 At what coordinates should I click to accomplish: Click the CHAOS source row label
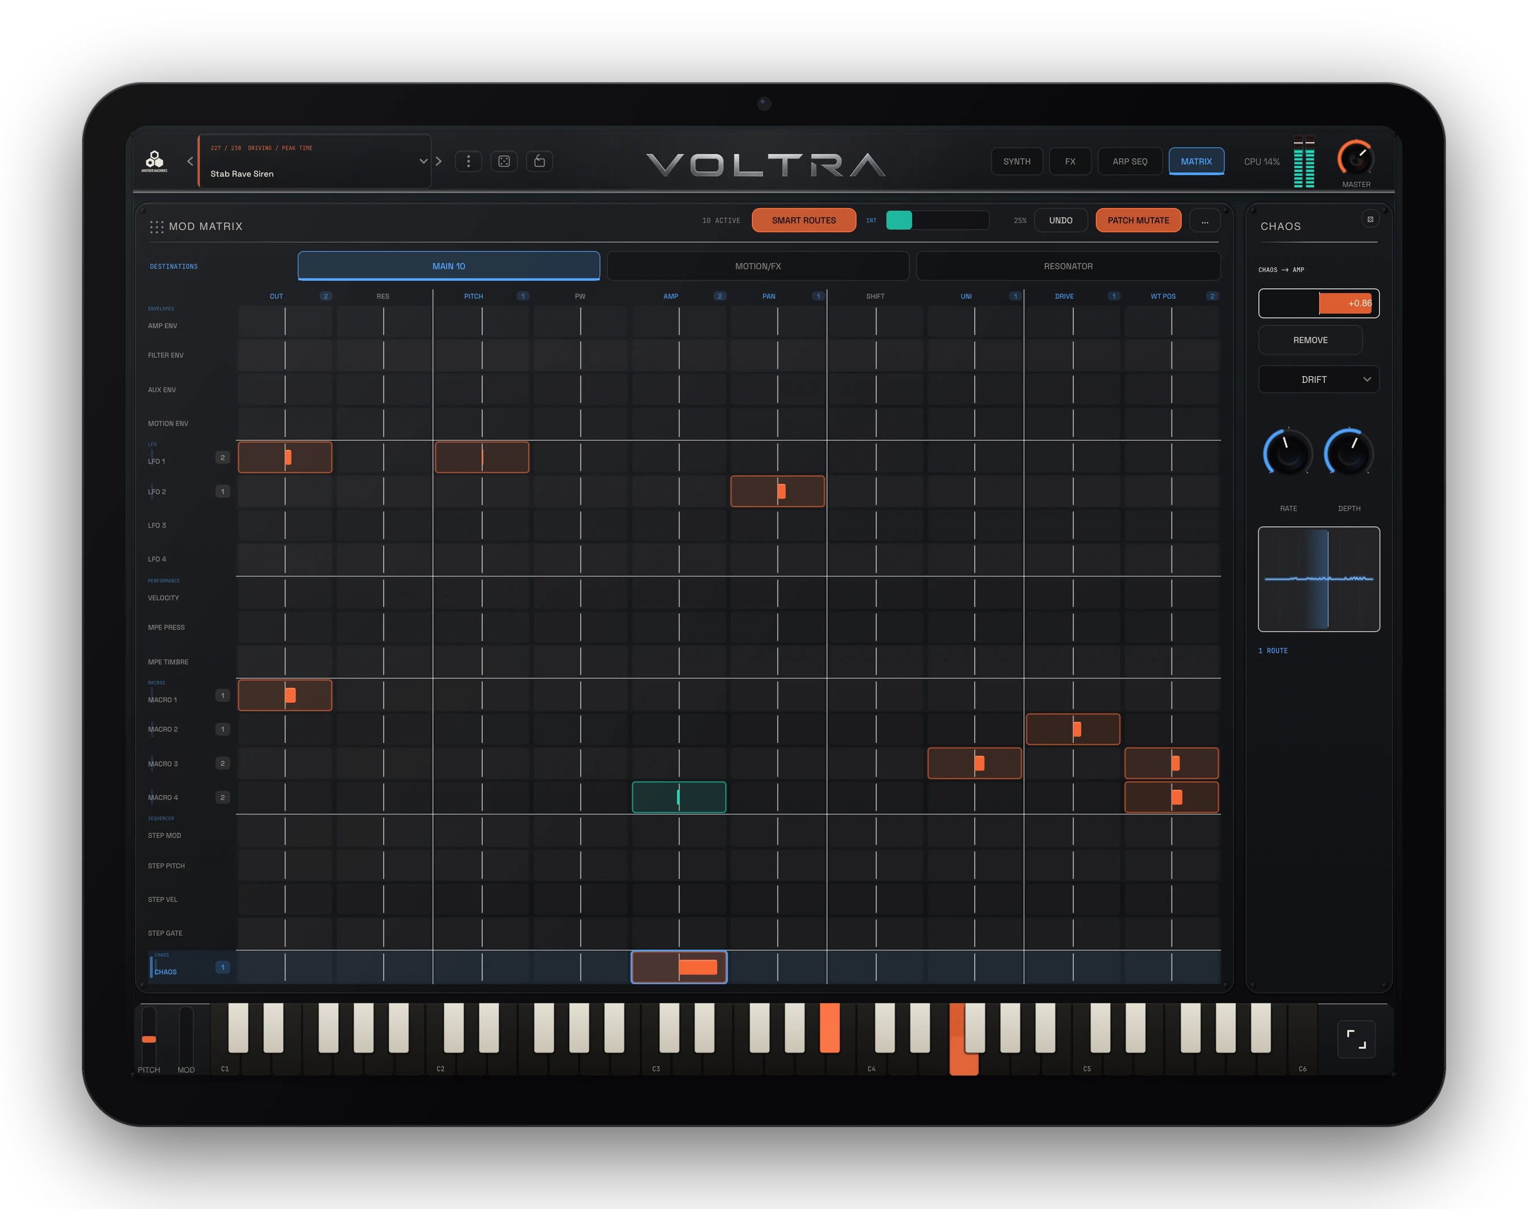pyautogui.click(x=165, y=972)
